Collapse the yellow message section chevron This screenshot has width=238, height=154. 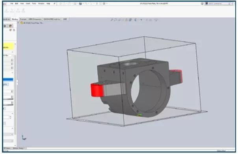15,44
